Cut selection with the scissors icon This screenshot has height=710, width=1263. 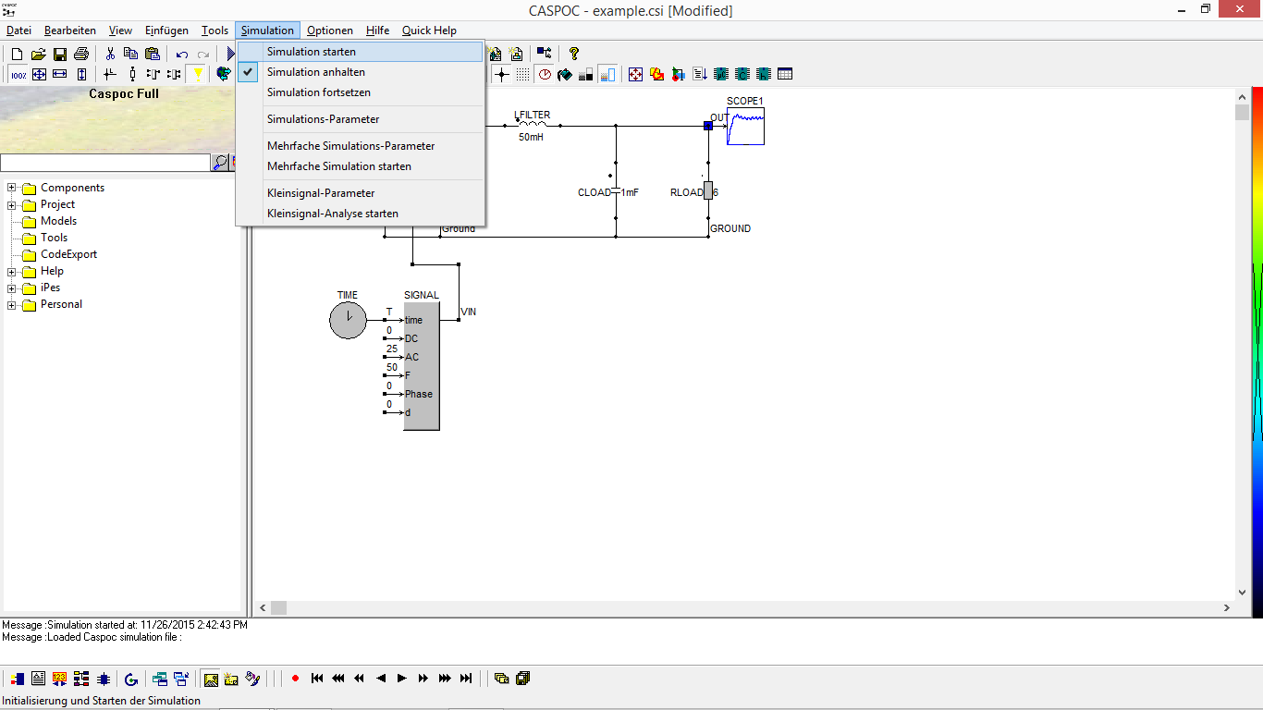tap(110, 55)
